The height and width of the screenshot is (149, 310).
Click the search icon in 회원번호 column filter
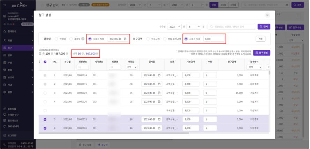(79, 67)
